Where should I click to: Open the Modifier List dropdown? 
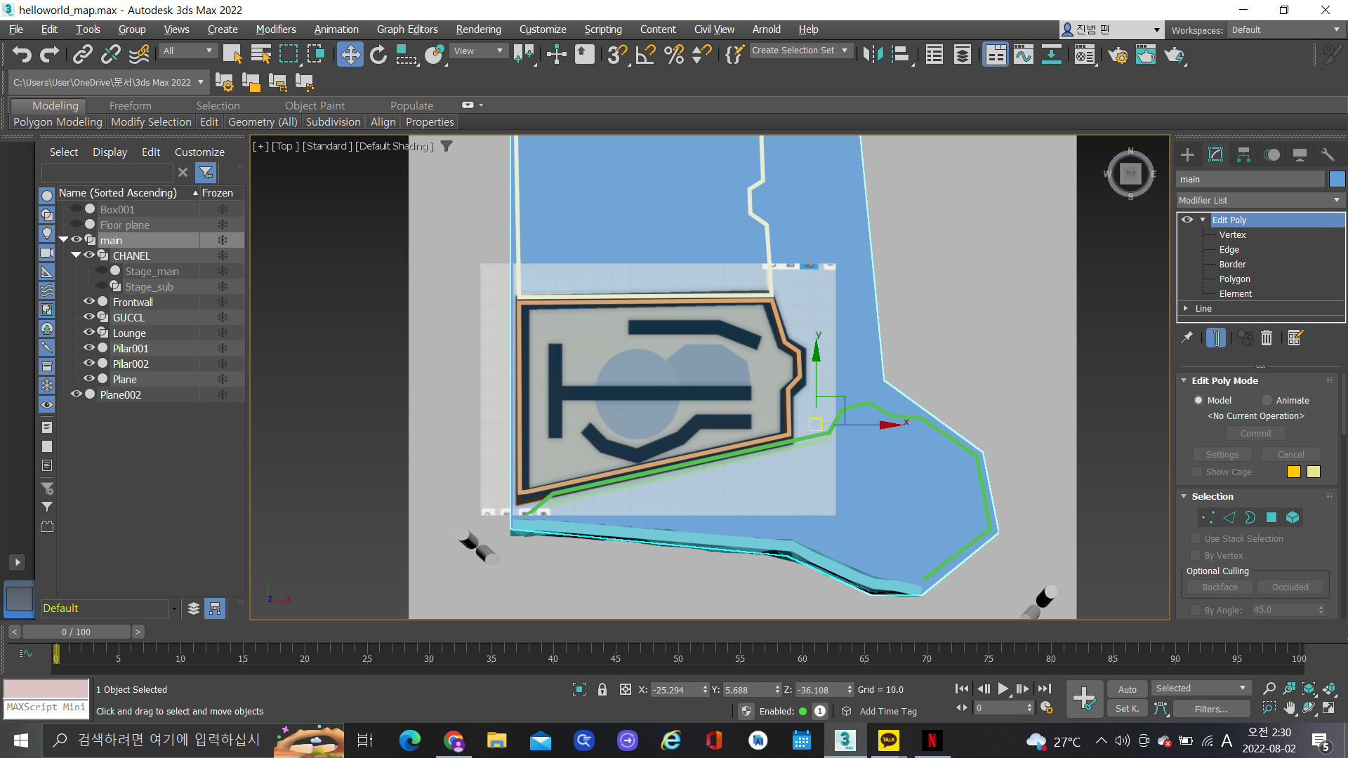(x=1260, y=200)
